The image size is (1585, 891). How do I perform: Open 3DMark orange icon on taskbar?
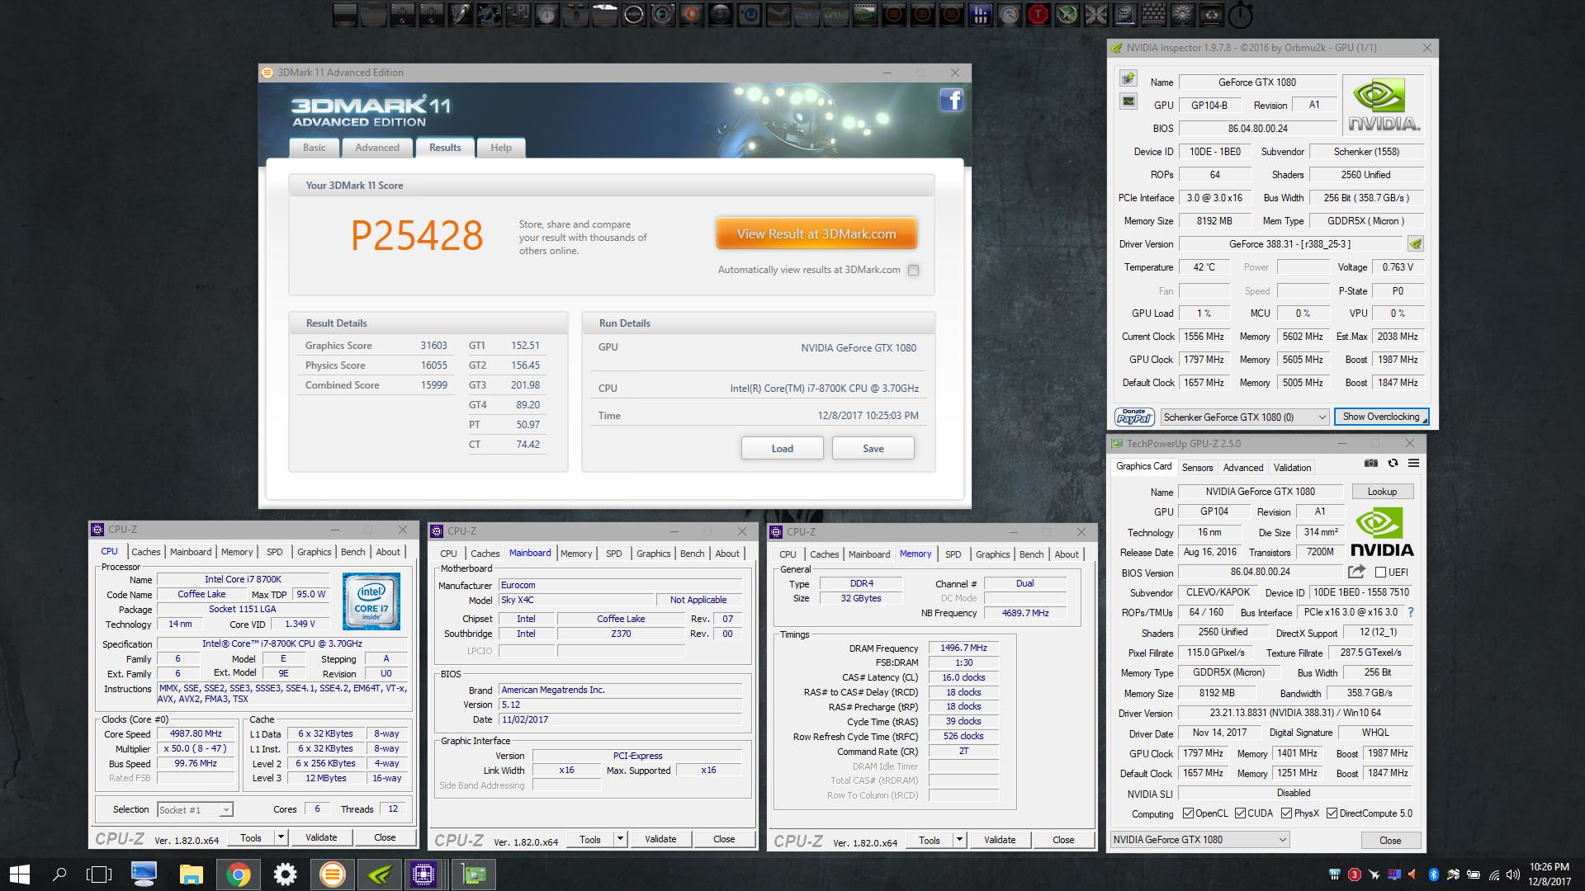332,874
